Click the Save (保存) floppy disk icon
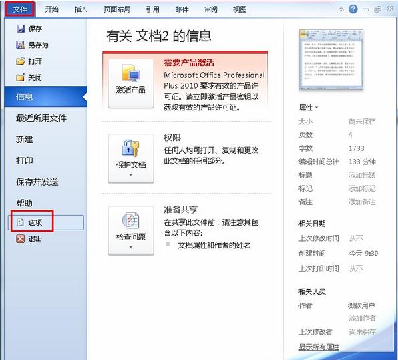The image size is (398, 360). coord(21,29)
